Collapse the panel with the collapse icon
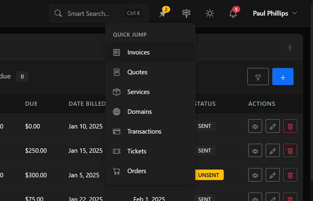313x201 pixels. [x=290, y=48]
